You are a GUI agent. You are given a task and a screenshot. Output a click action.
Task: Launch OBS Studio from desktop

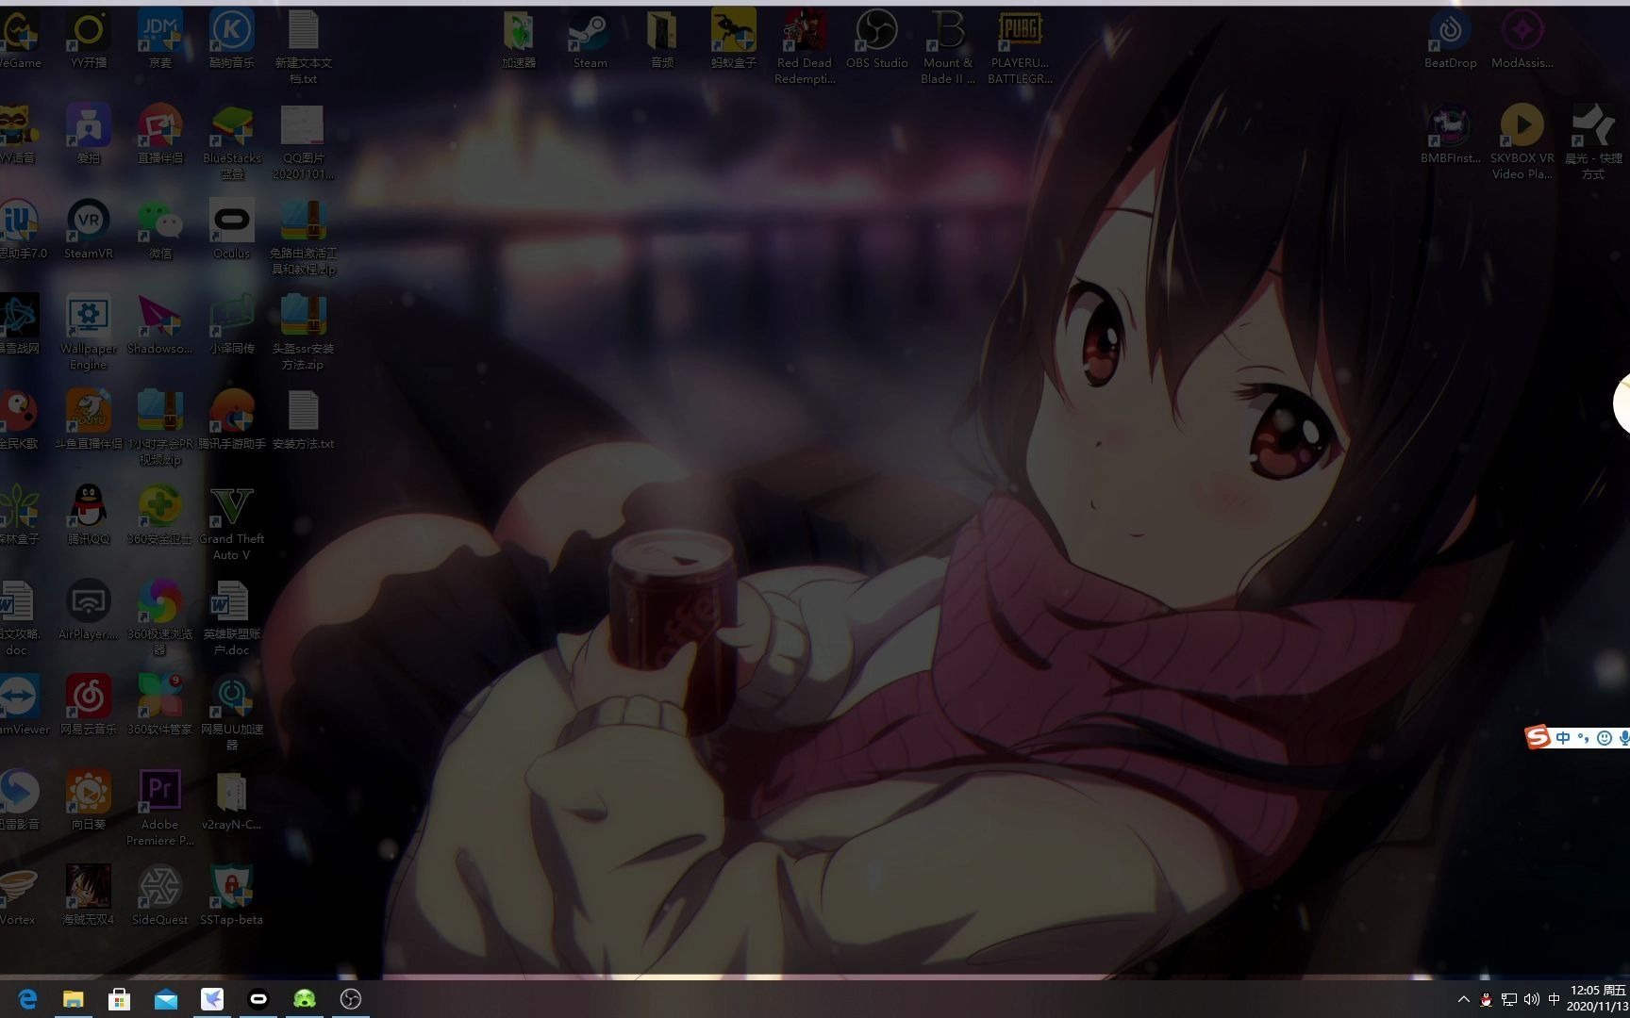(876, 40)
